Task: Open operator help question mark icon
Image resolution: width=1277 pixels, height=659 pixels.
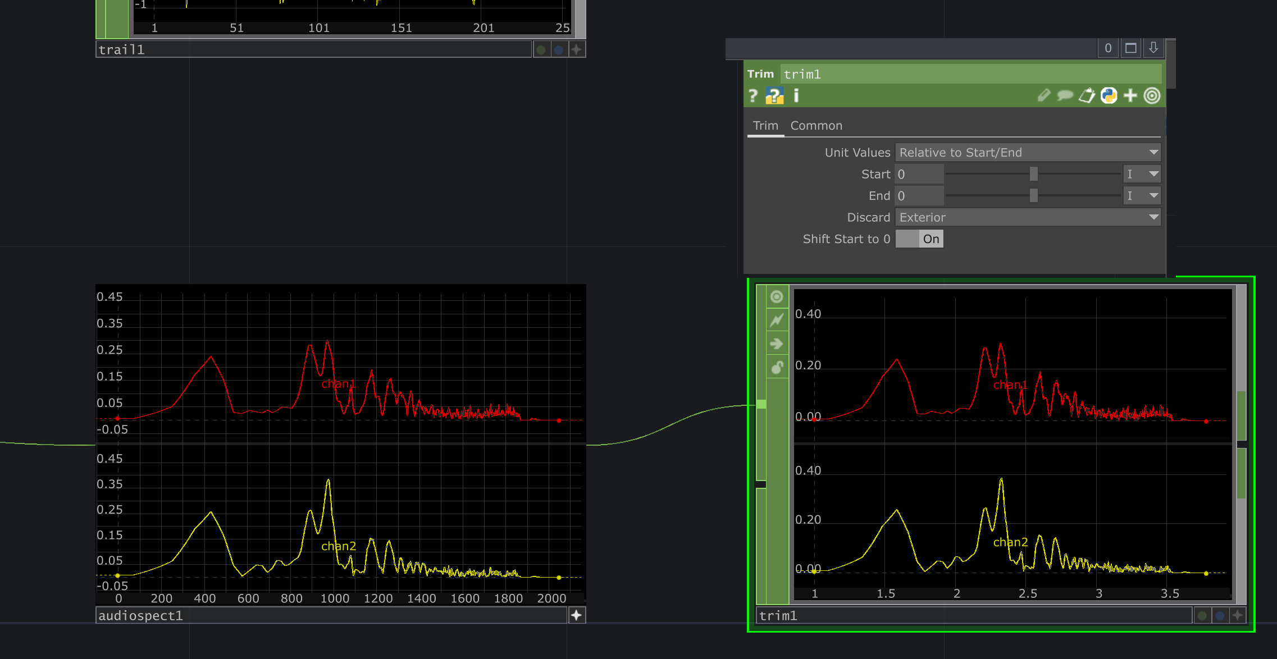Action: 754,96
